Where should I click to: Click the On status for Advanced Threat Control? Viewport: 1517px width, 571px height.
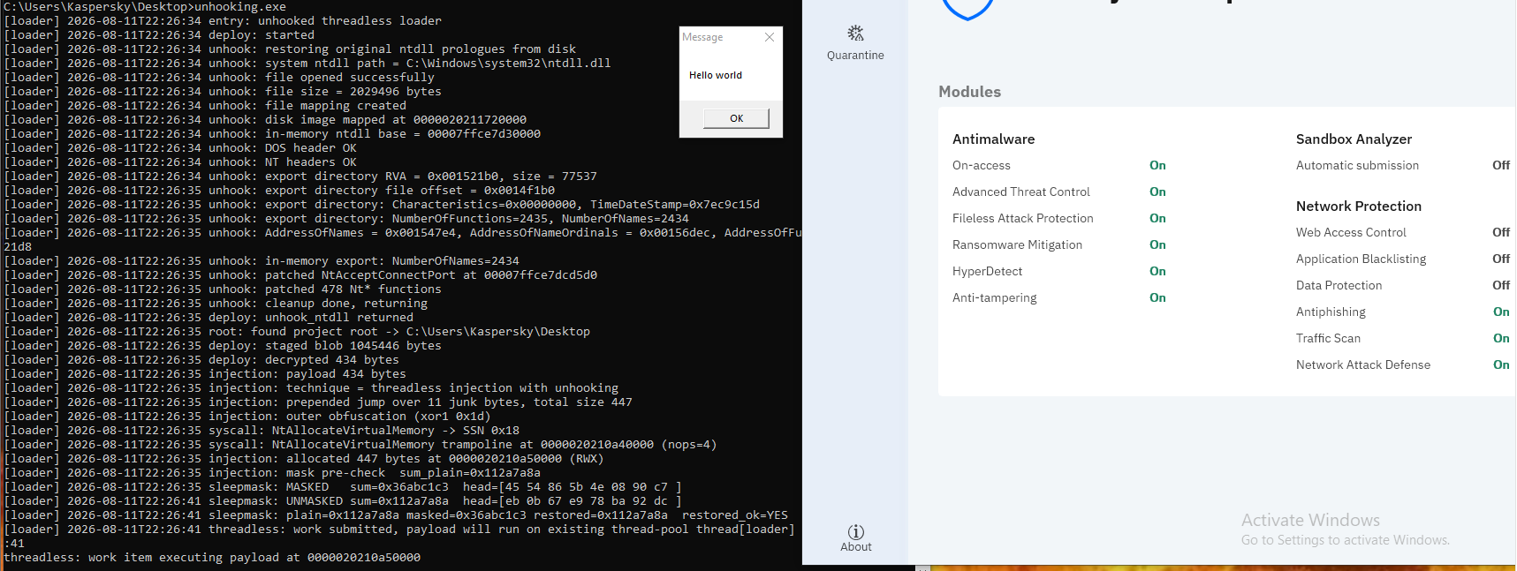(1157, 192)
